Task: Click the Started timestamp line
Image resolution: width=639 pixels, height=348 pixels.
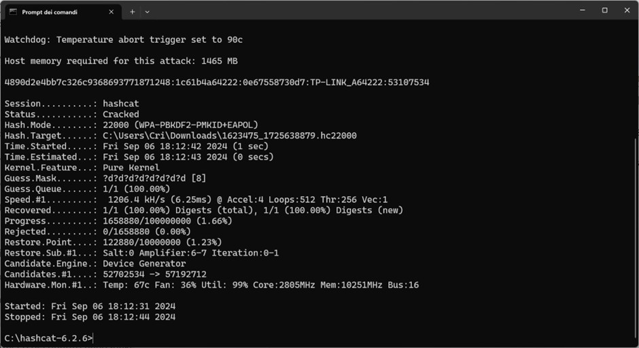Action: (90, 306)
